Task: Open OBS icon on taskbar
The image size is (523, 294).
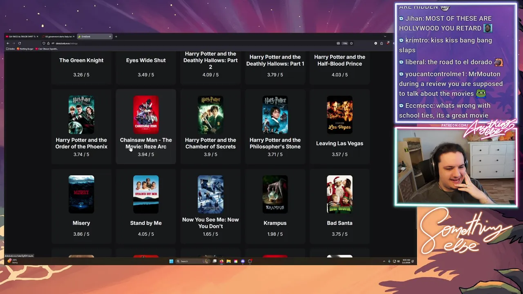Action: (x=250, y=261)
